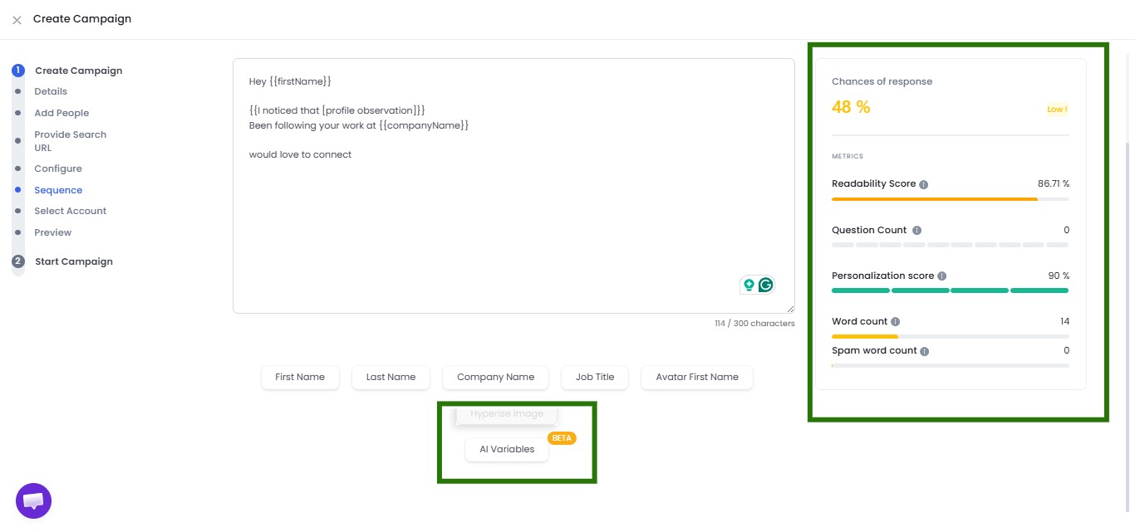Click the '90 %' personalization value
Viewport: 1135px width, 532px height.
pos(1059,276)
